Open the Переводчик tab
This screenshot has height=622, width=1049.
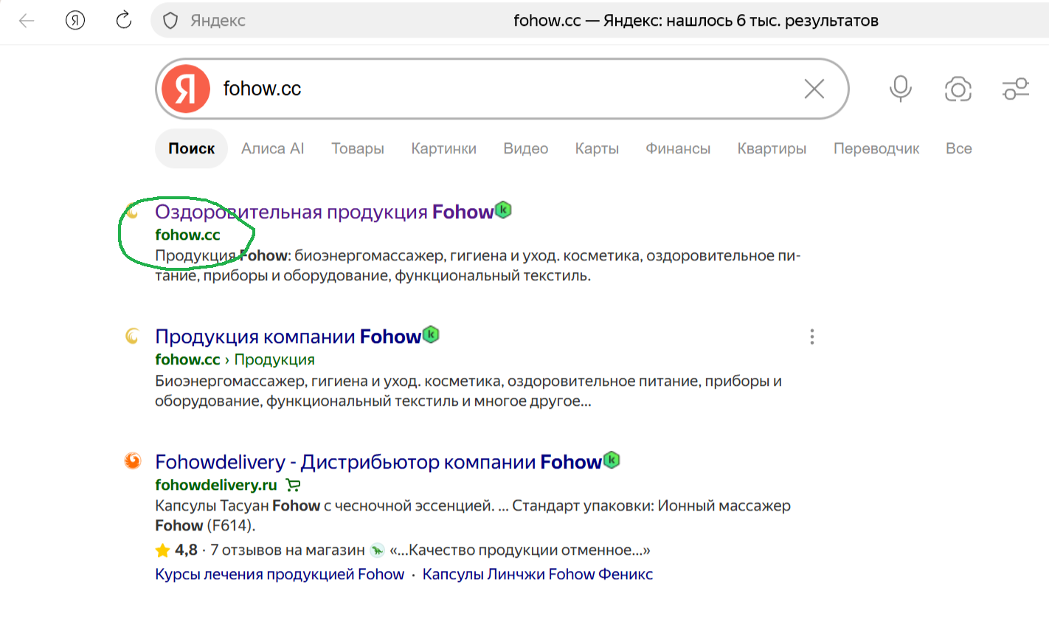(876, 148)
